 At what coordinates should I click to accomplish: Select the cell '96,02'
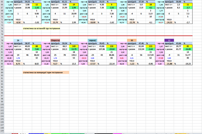[x=27, y=49]
